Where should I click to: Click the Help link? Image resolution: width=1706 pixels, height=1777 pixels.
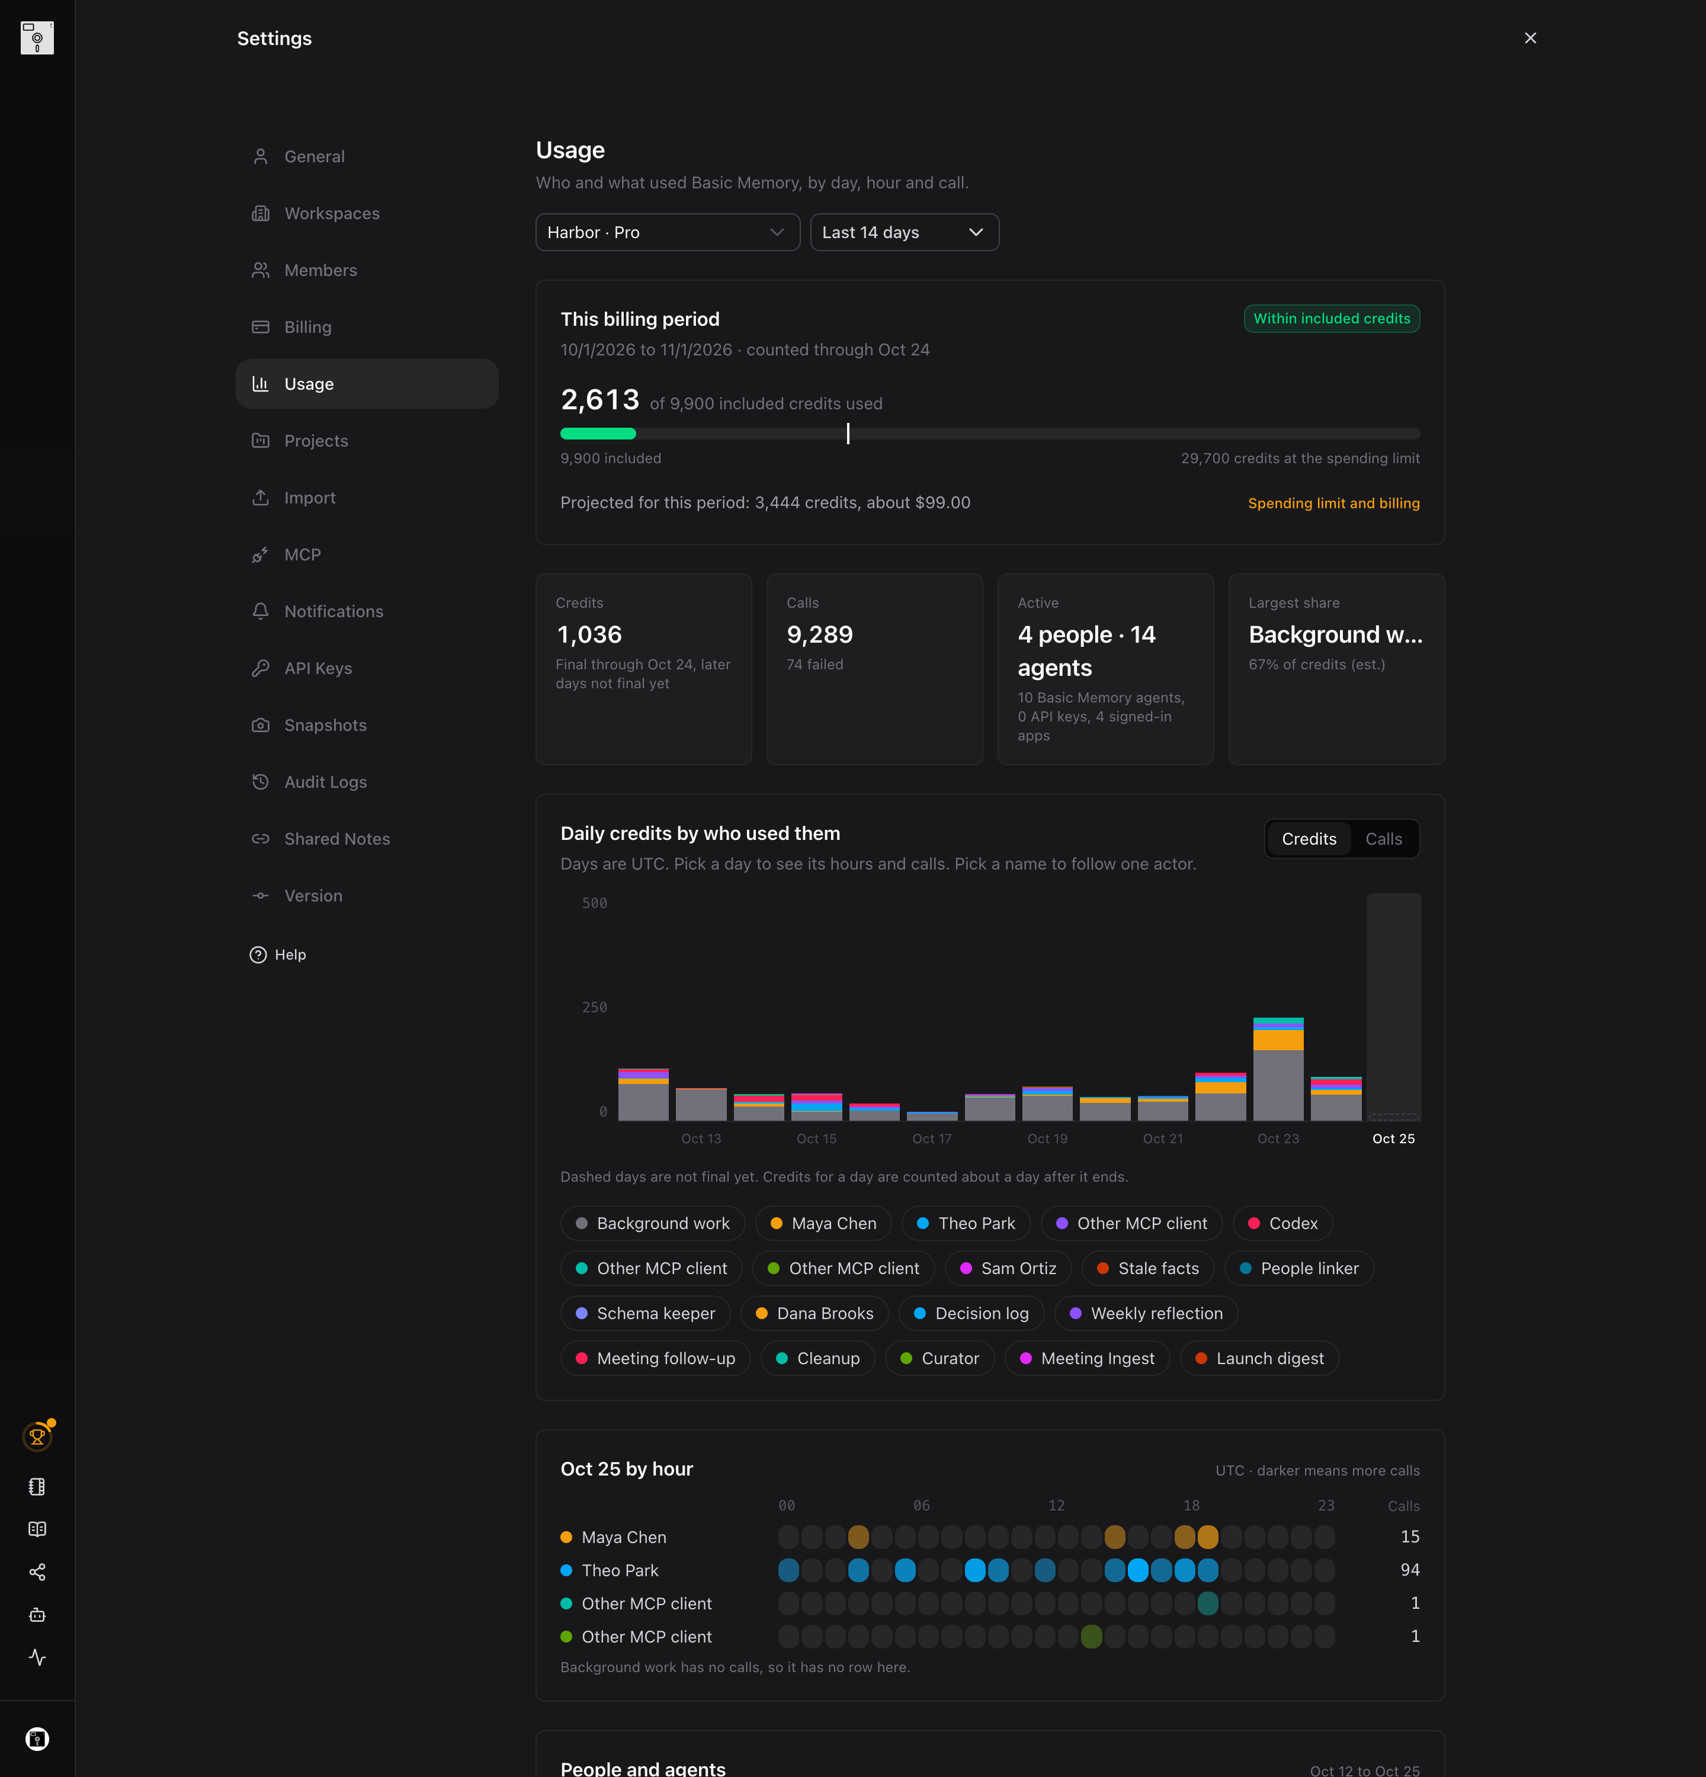pos(278,955)
